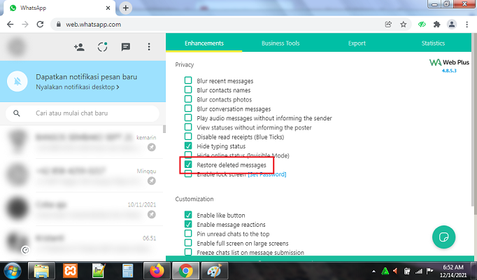This screenshot has height=280, width=477.
Task: Open the Chrome three-dot menu
Action: click(467, 24)
